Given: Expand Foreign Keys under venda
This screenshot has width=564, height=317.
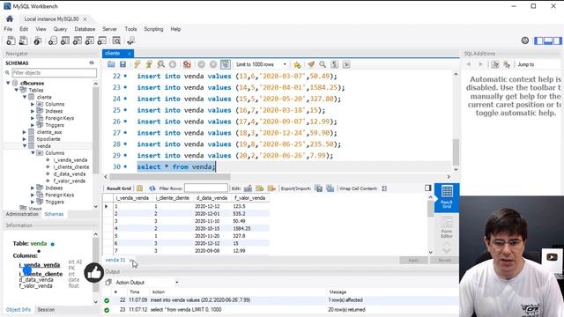Looking at the screenshot, I should [33, 195].
